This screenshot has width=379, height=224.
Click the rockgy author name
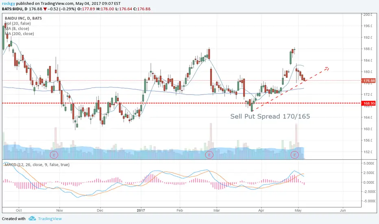(9, 4)
